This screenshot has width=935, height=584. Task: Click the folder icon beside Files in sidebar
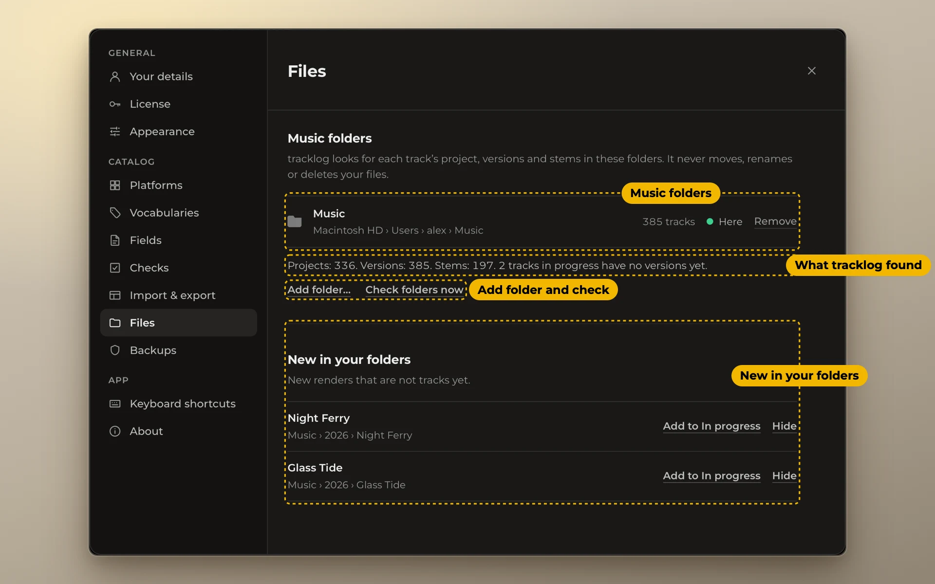[115, 323]
